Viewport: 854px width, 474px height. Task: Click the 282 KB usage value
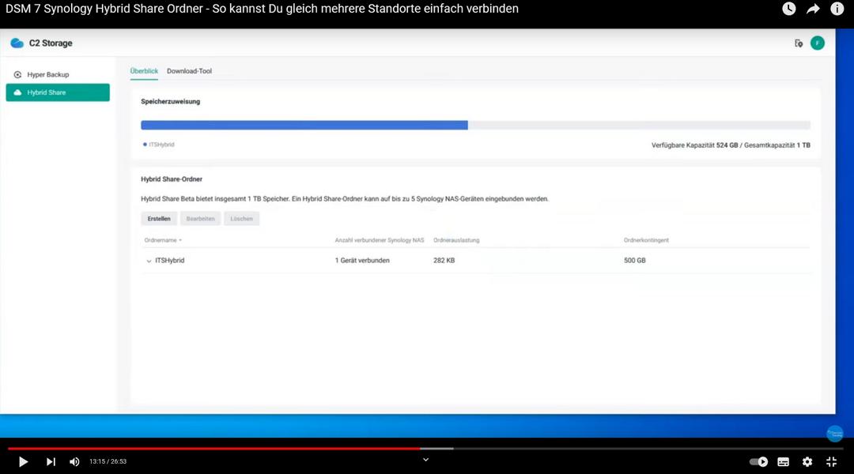click(x=444, y=261)
